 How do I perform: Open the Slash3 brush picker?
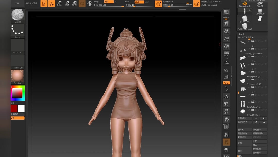coord(18,16)
